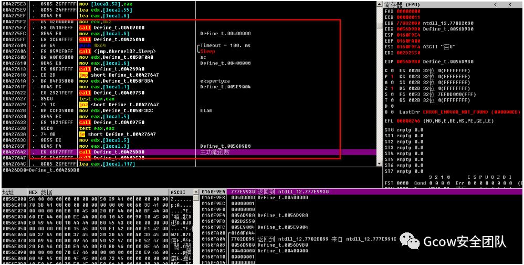Click the first '<' arrow in registers header
This screenshot has width=524, height=265.
pyautogui.click(x=495, y=5)
